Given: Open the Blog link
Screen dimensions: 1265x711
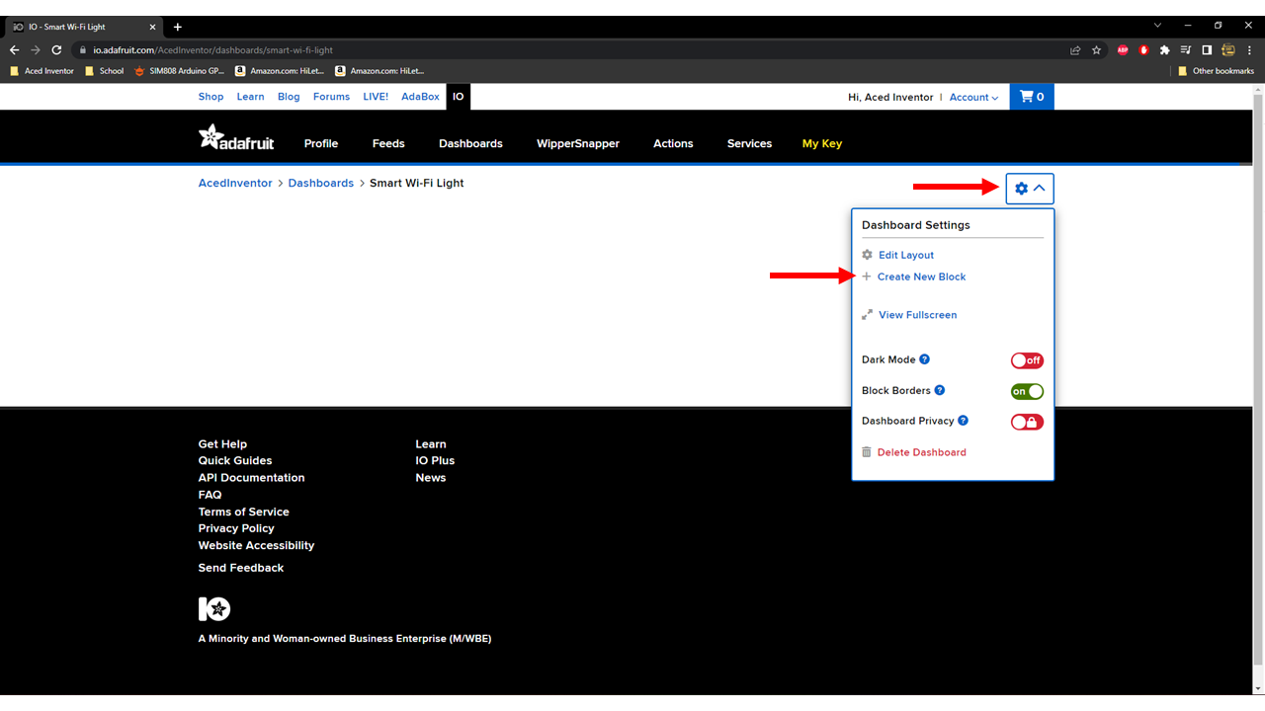Looking at the screenshot, I should 289,97.
